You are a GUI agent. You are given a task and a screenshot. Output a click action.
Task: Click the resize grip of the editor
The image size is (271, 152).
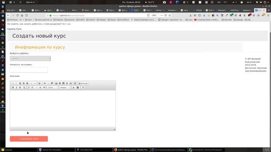[x=115, y=129]
